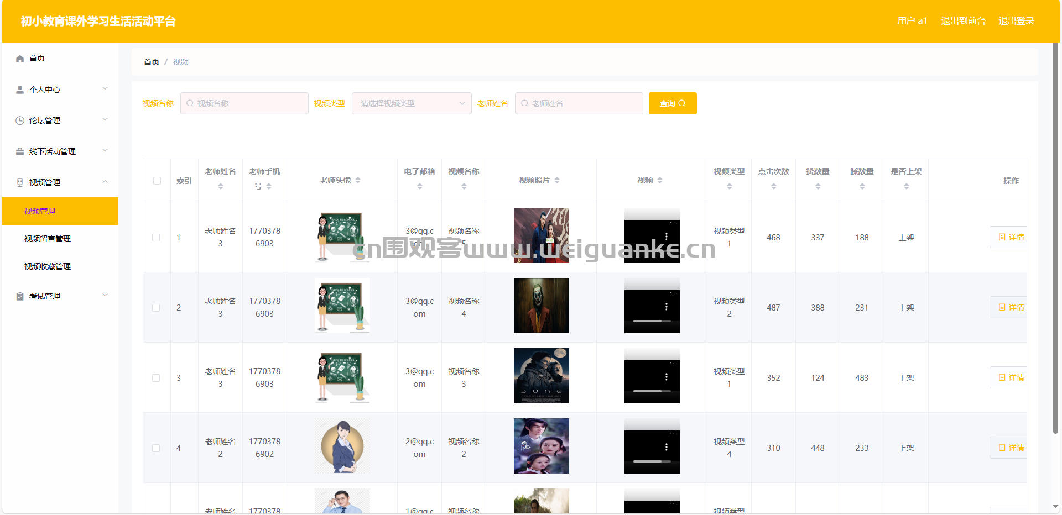Click the teacher avatar in row 4

tap(342, 446)
